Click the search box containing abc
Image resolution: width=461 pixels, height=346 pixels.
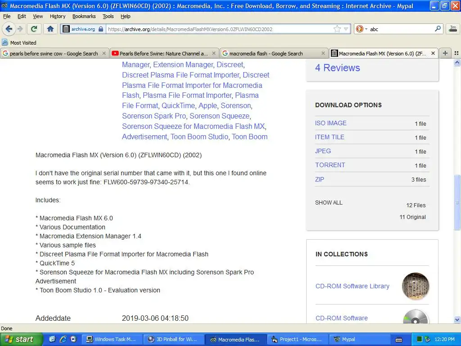point(401,29)
